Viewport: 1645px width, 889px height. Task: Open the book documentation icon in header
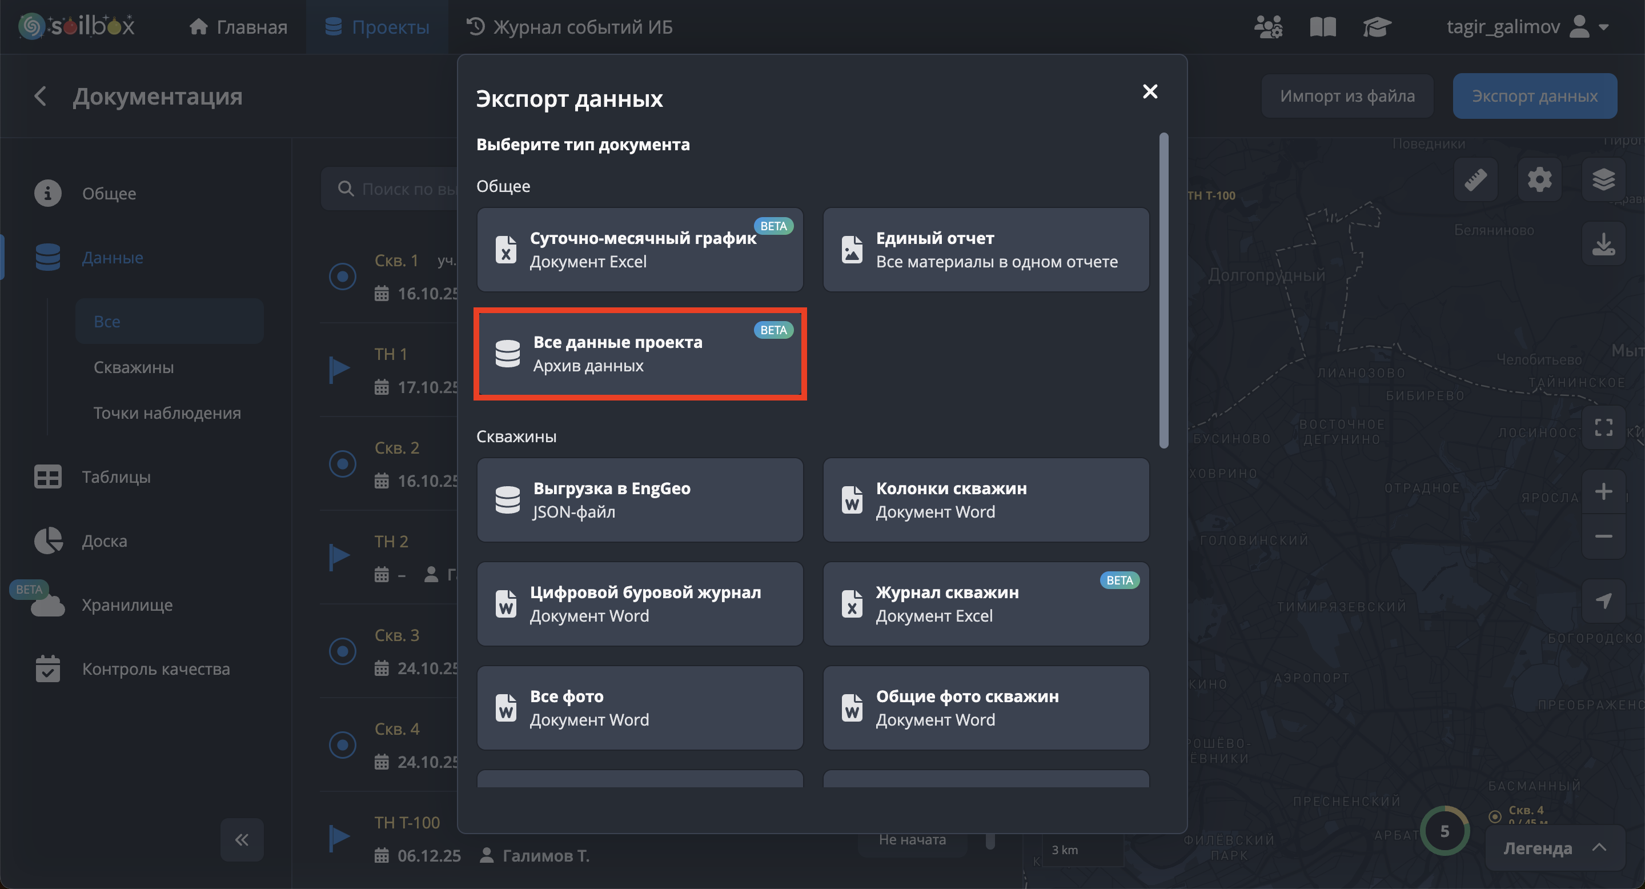[x=1322, y=27]
